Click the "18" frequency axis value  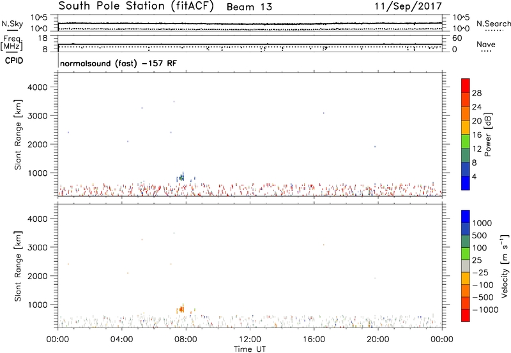coord(43,38)
